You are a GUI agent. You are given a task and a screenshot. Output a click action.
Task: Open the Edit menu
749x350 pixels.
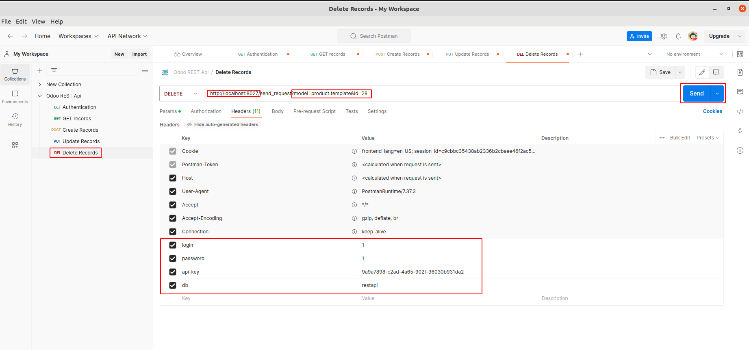click(x=21, y=22)
